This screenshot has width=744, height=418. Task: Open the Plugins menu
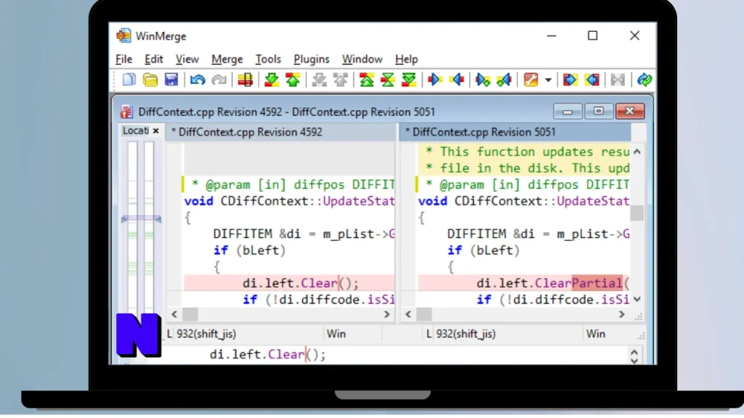point(311,60)
